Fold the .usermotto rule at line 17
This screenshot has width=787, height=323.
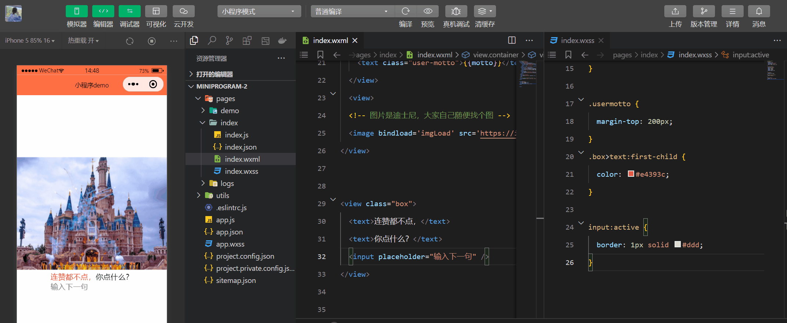(581, 99)
